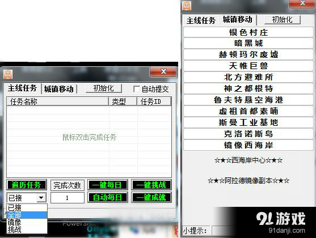Enable the 自动提交 checkbox

click(136, 89)
